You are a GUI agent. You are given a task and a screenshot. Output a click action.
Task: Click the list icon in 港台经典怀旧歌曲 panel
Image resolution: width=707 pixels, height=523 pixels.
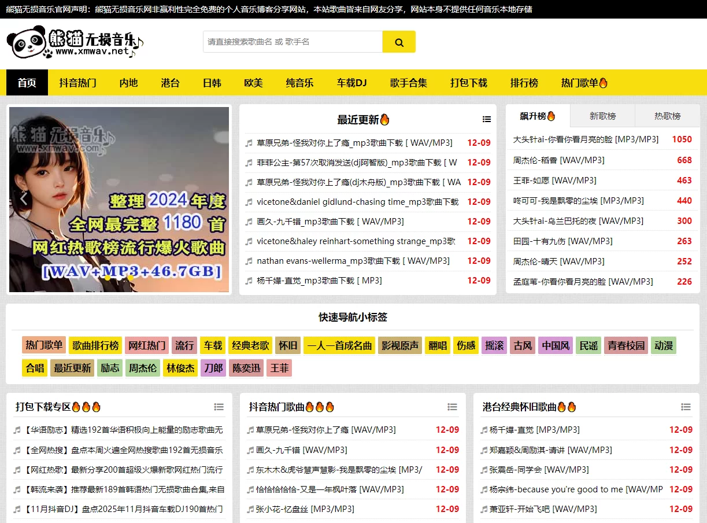point(686,407)
